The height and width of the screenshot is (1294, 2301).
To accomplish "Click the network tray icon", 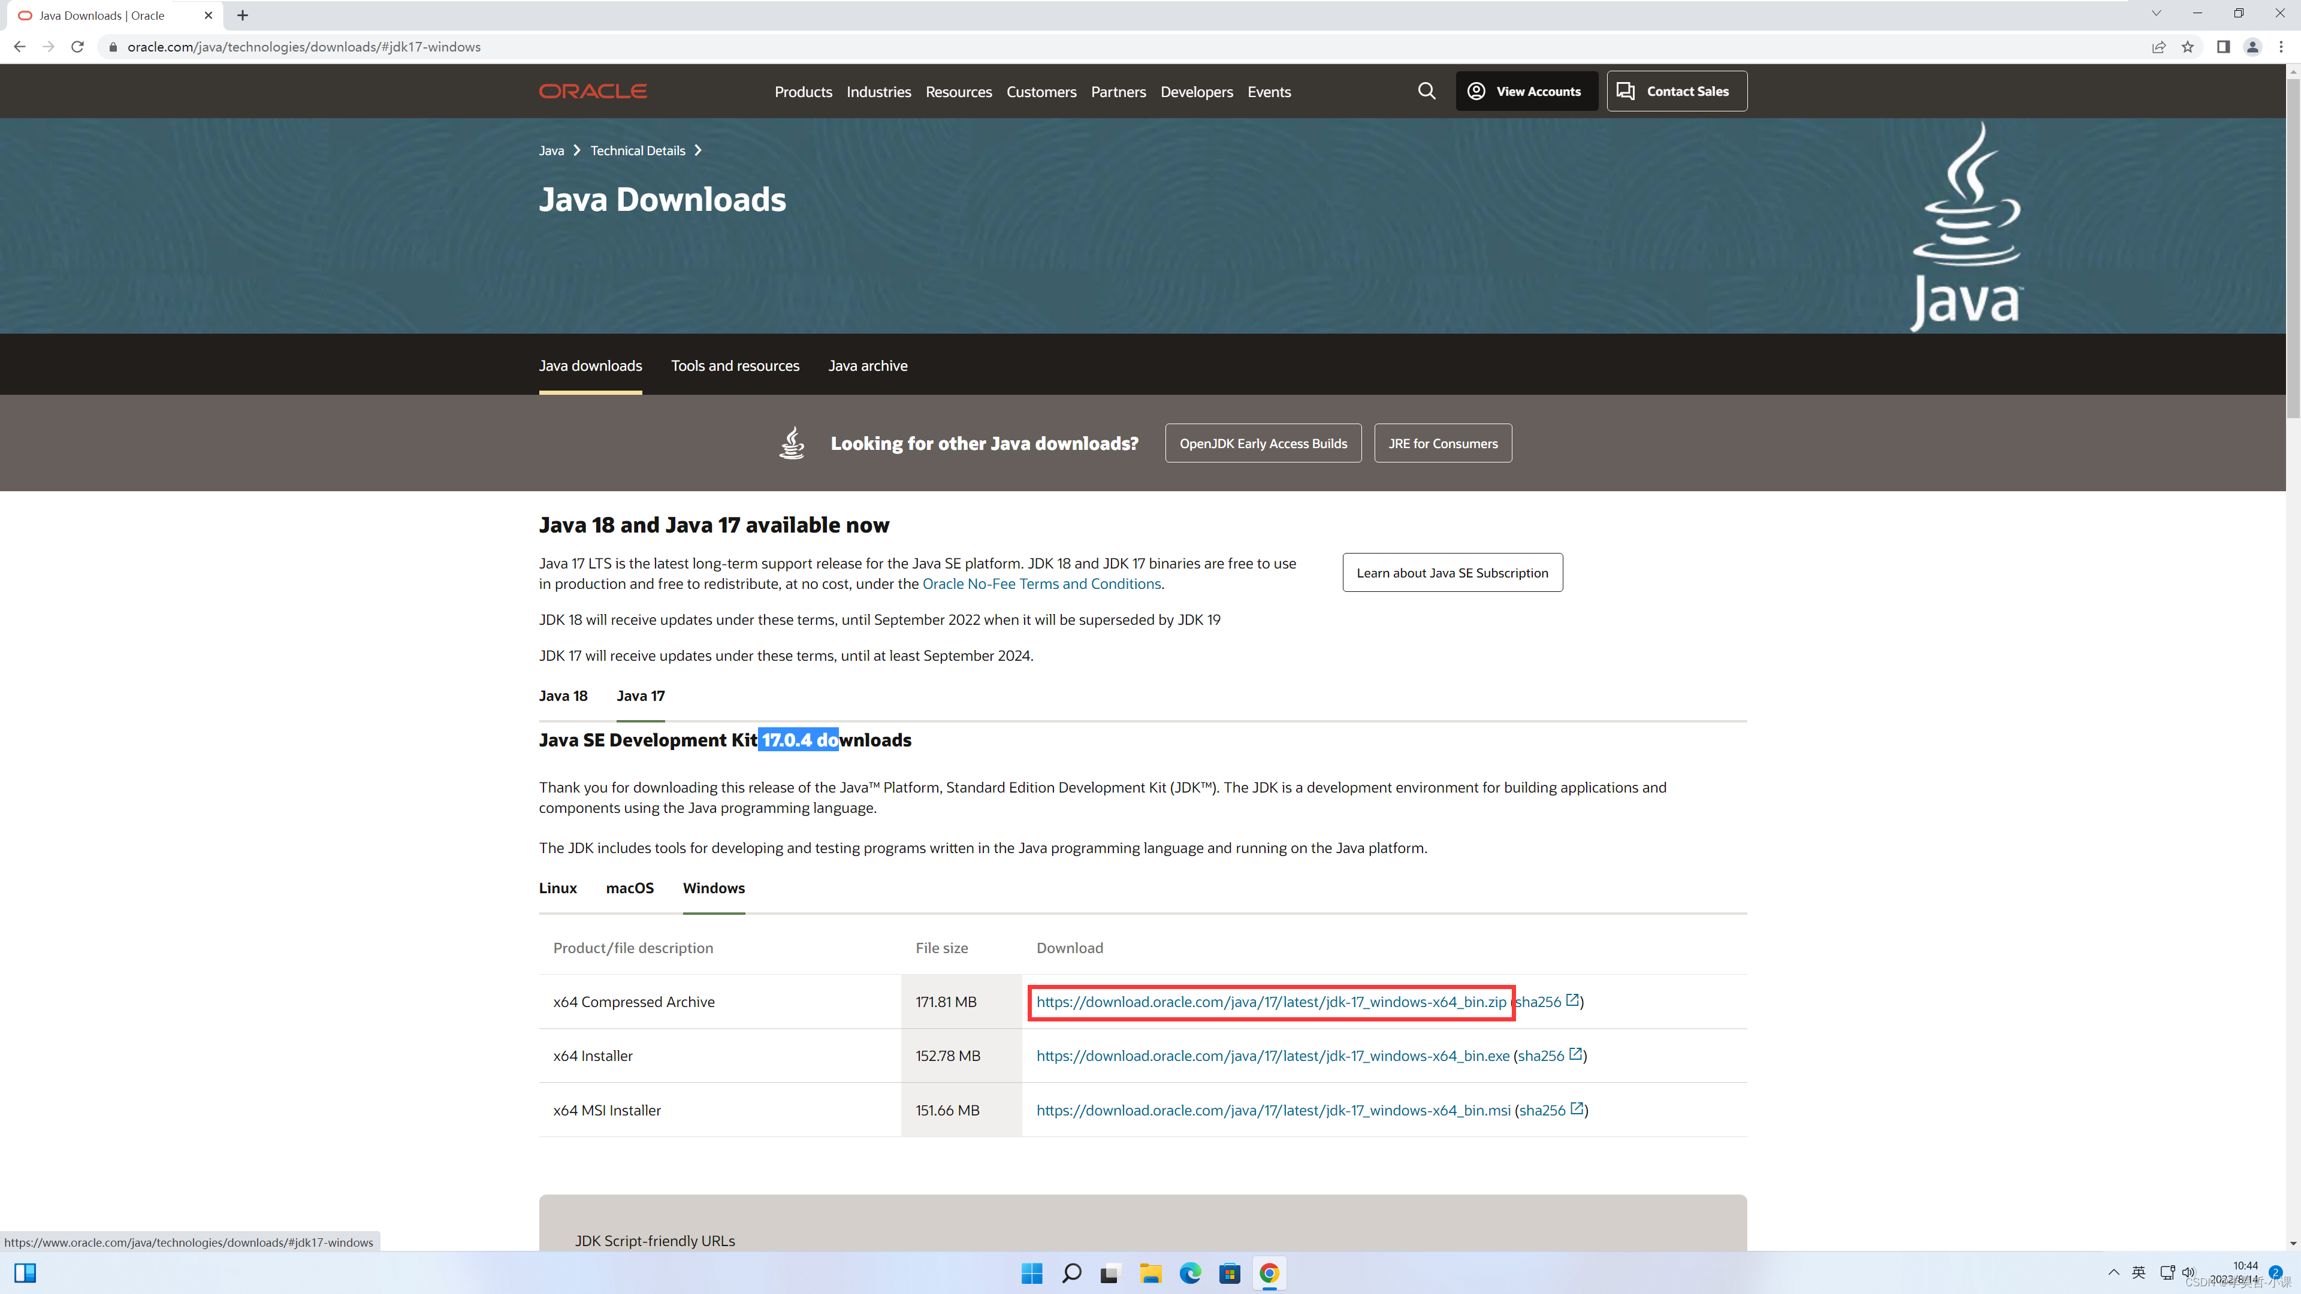I will (2167, 1272).
